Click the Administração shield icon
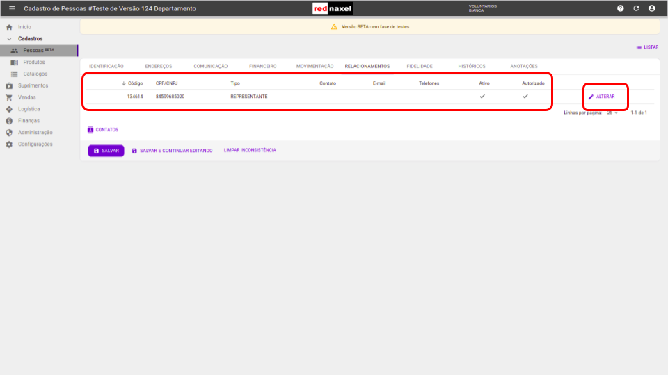 coord(9,133)
